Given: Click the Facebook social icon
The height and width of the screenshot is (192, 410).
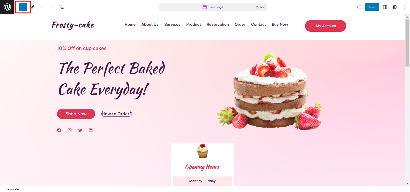Looking at the screenshot, I should [x=59, y=130].
